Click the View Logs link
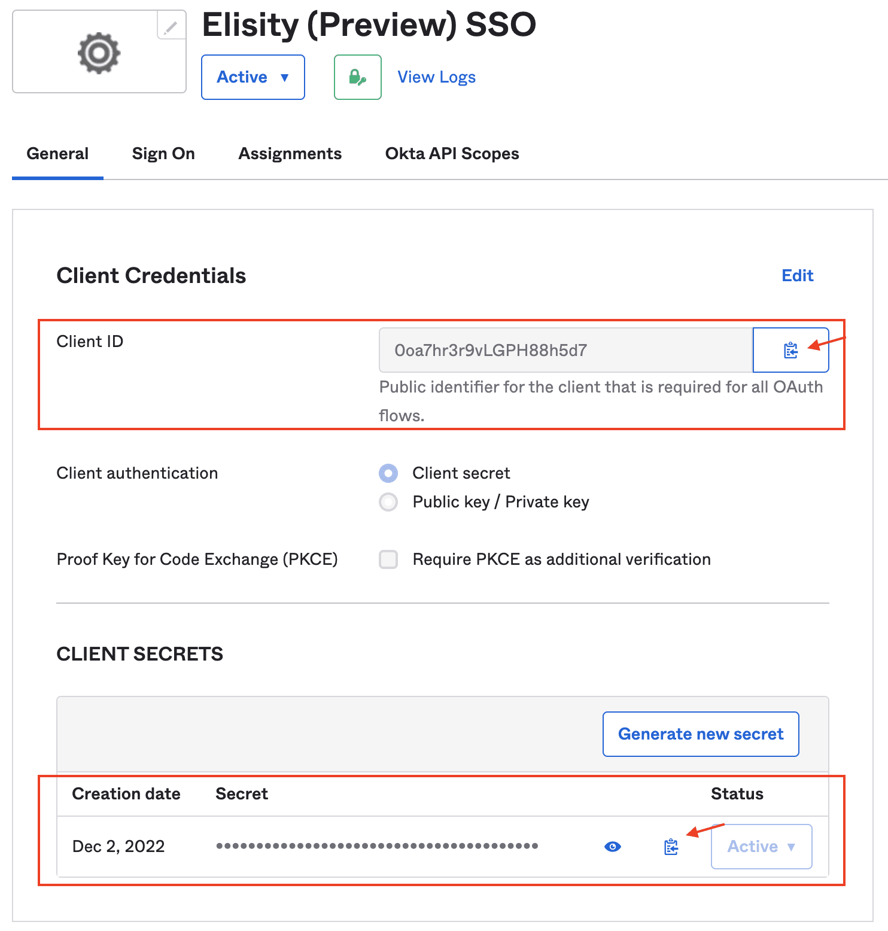This screenshot has width=888, height=931. pos(436,77)
